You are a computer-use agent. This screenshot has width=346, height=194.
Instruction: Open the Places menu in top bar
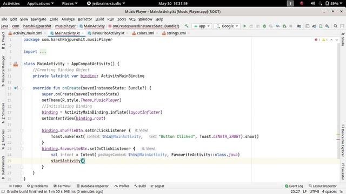coord(70,3)
